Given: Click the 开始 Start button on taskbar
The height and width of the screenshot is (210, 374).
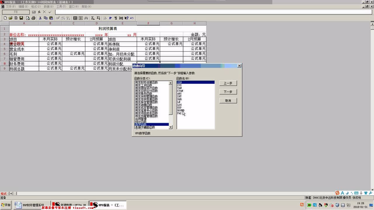Looking at the screenshot, I should click(x=6, y=205).
